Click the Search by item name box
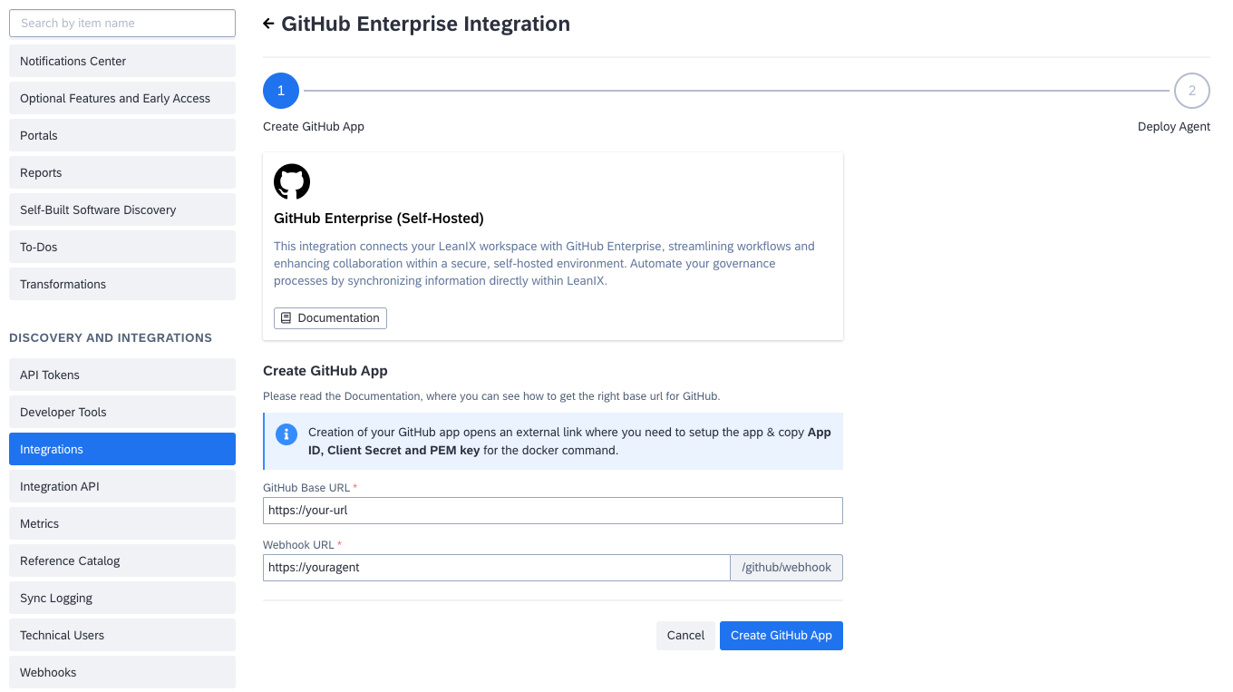Viewport: 1233px width, 692px height. [x=122, y=24]
